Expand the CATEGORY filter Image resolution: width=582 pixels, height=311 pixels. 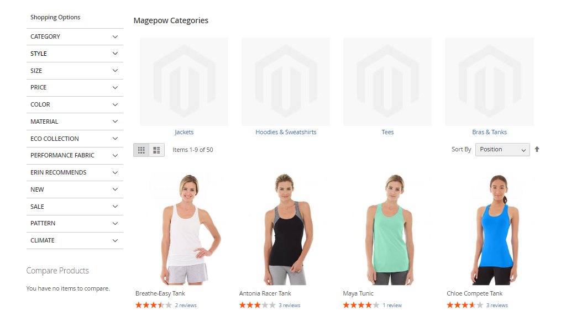(x=75, y=37)
